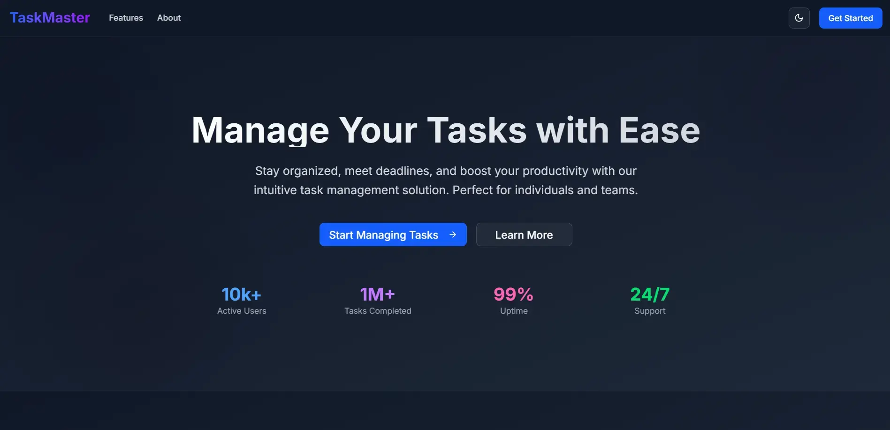Open the About page

click(x=168, y=18)
